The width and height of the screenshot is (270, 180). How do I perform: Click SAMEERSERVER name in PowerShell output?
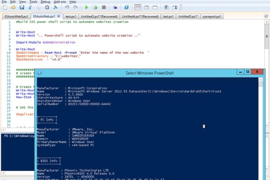coord(83,136)
